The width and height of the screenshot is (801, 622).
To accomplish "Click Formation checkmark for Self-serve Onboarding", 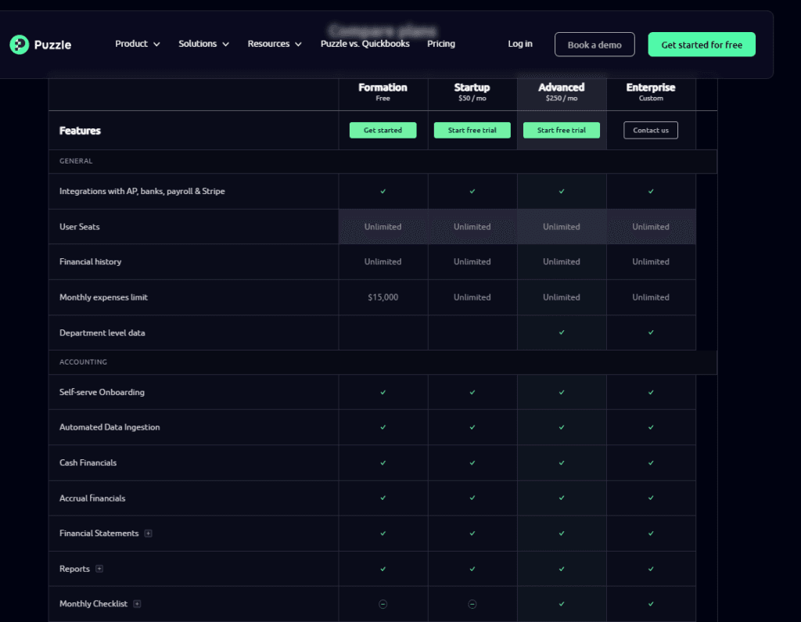I will pos(383,393).
